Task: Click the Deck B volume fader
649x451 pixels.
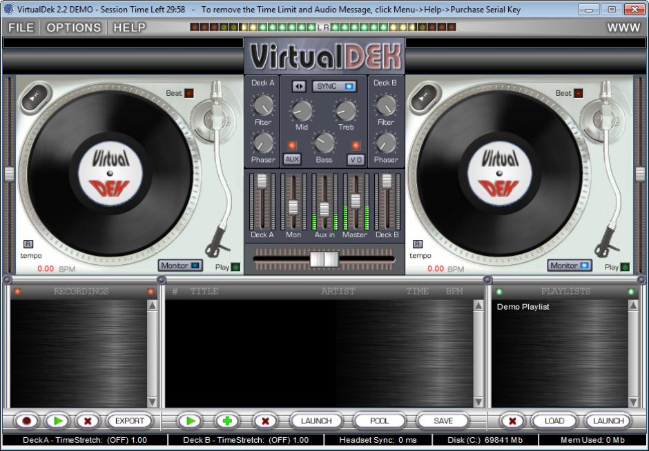Action: pos(387,181)
